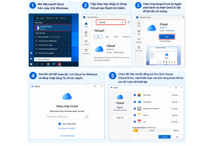
Task: Click the Áp dụng button
Action: [164, 137]
